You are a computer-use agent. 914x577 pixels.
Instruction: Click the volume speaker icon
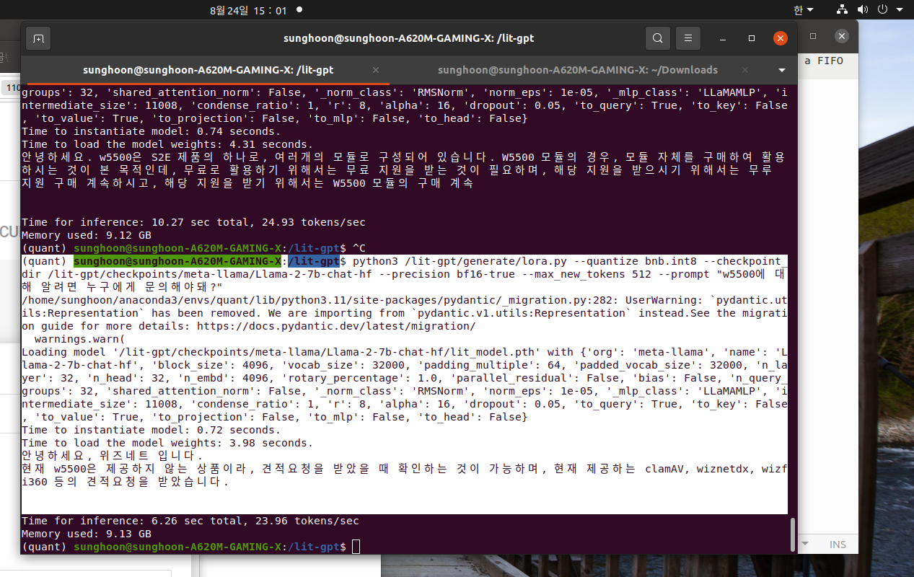tap(862, 10)
